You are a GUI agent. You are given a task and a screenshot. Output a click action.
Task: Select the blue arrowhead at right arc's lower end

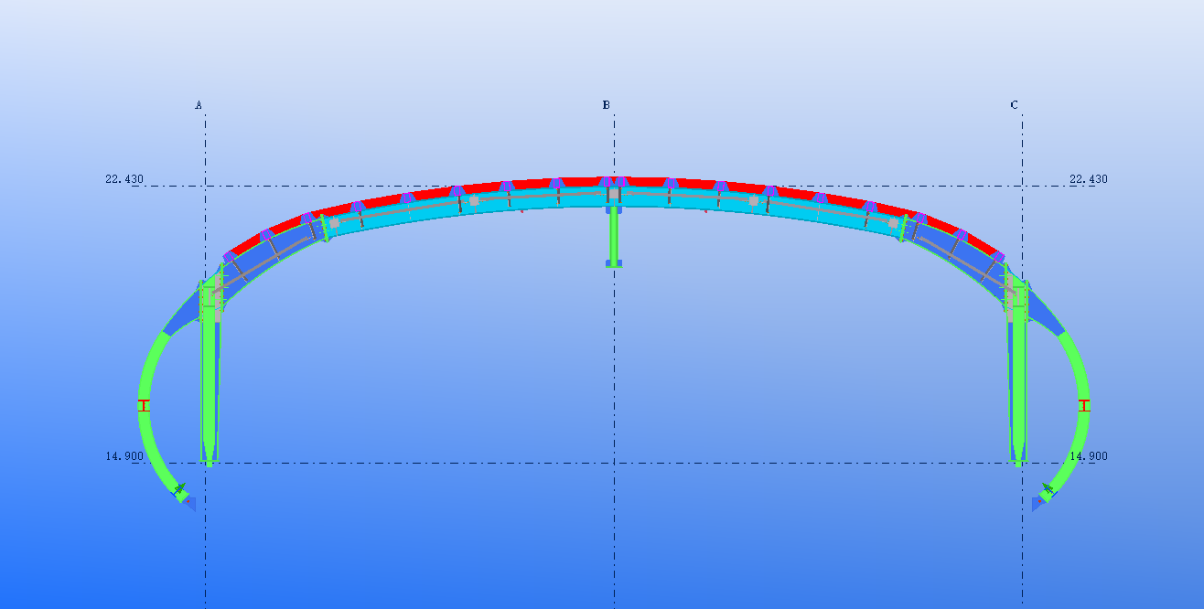(1037, 503)
